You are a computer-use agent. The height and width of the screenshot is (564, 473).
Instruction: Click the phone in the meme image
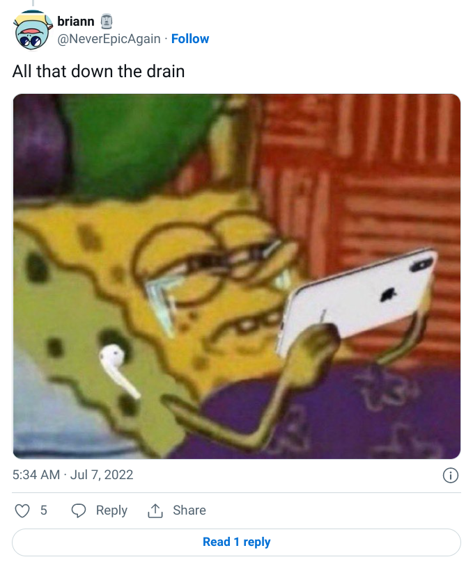tap(357, 300)
